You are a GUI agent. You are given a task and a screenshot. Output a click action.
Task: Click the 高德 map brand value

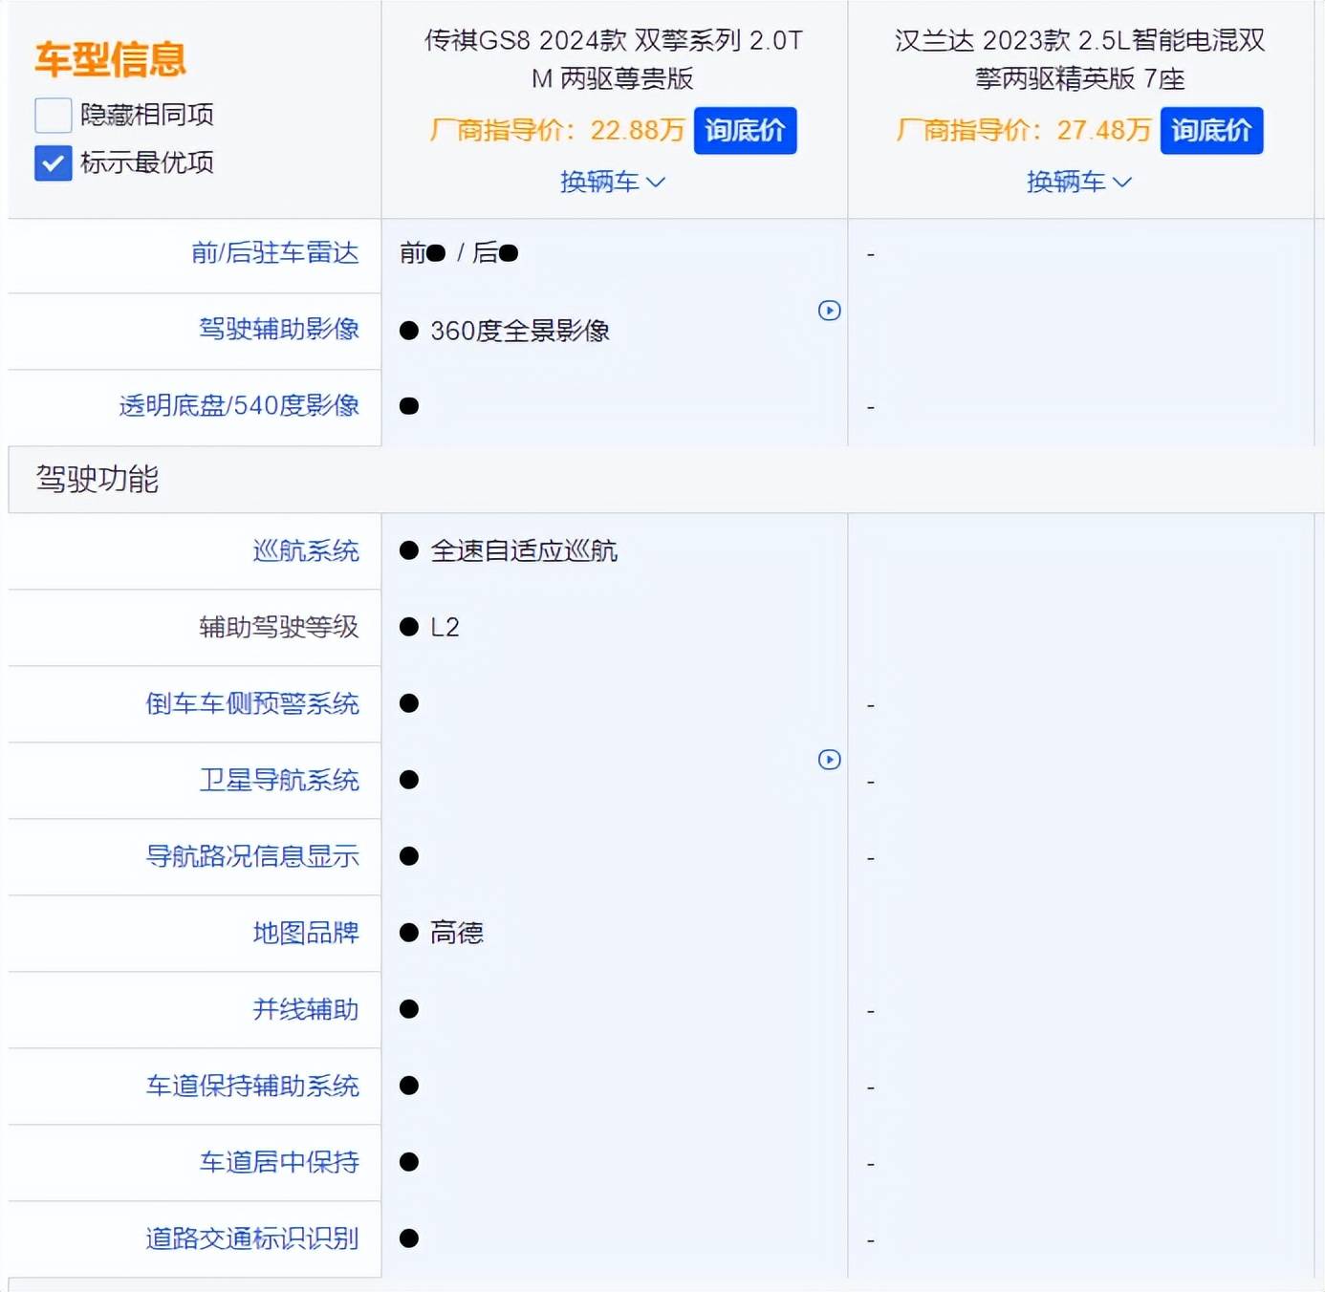click(457, 933)
